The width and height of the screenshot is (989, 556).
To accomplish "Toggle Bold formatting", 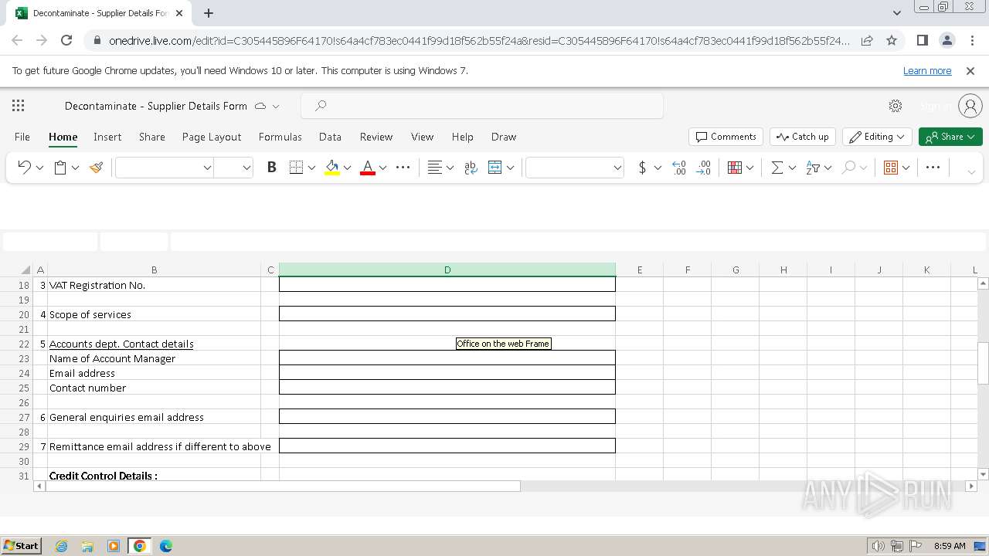I will tap(271, 168).
